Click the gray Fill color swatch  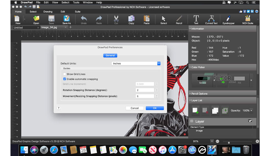click(239, 79)
